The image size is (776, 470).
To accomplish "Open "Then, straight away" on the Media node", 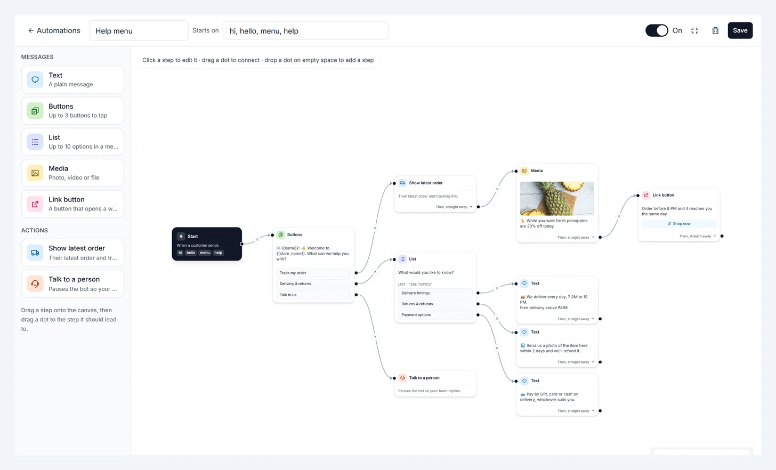I will pos(576,237).
